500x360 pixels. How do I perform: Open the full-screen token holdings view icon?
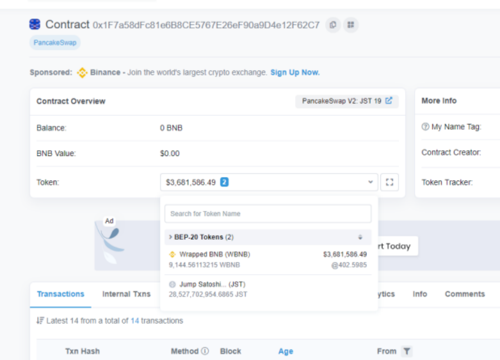[x=389, y=182]
